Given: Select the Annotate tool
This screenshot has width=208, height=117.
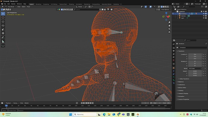Looking at the screenshot, I should coord(3,37).
